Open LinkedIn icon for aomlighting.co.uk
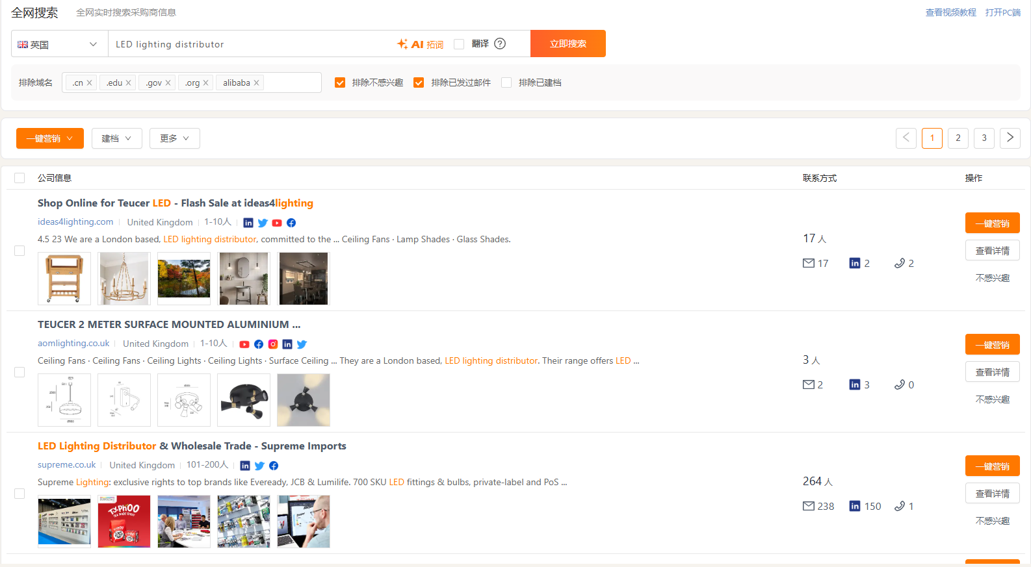1031x567 pixels. click(x=287, y=344)
